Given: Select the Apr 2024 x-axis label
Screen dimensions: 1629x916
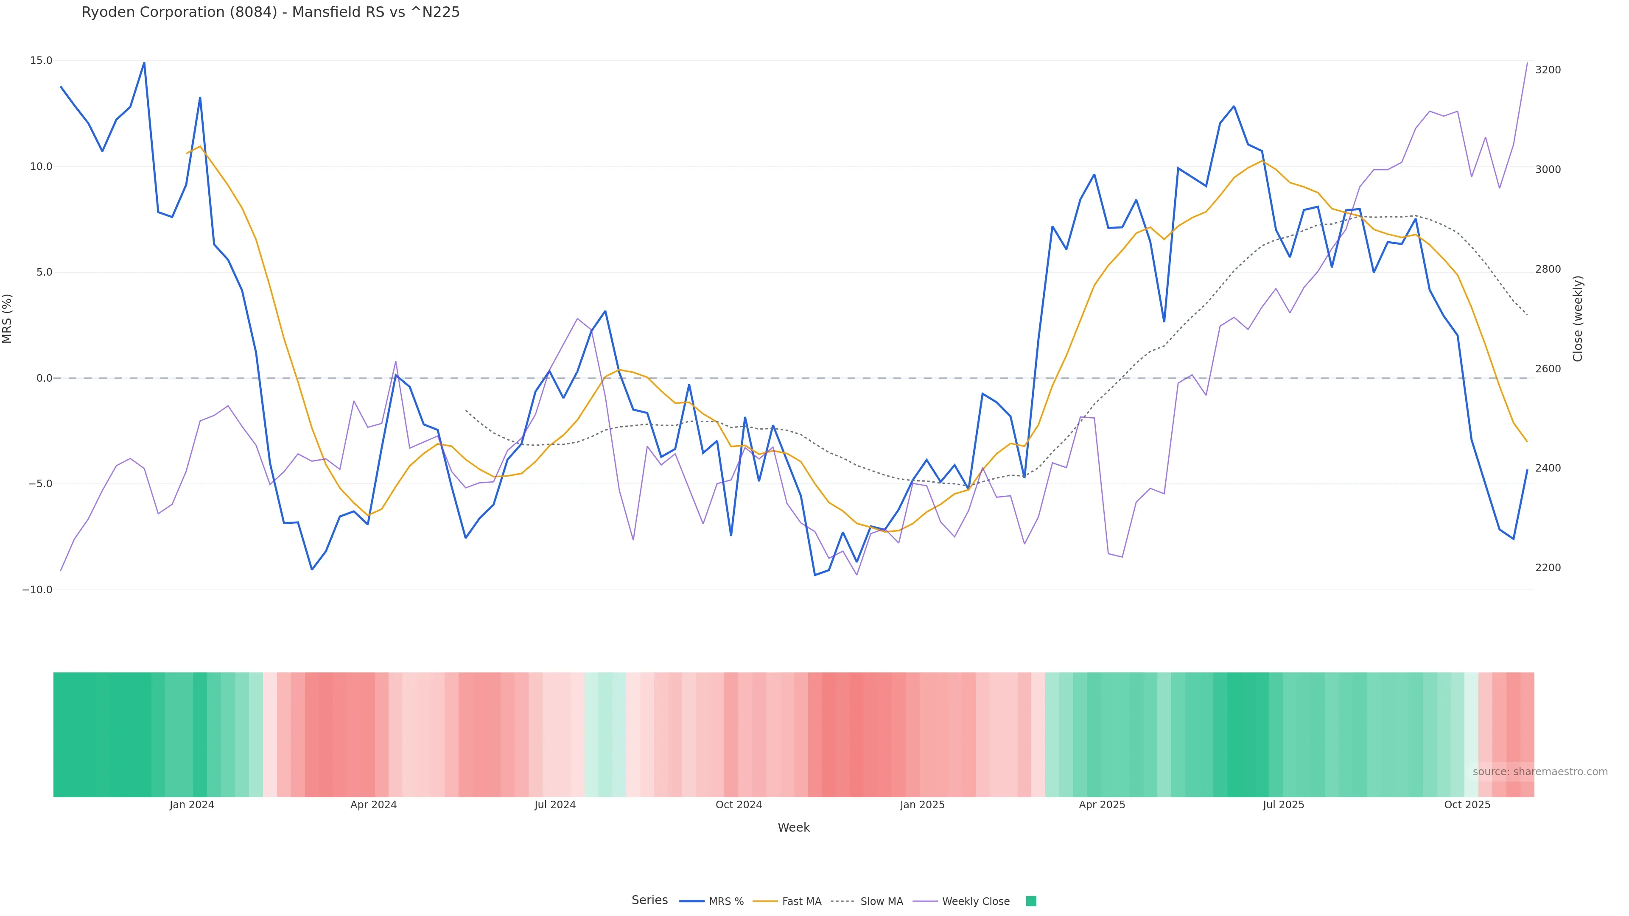Looking at the screenshot, I should pyautogui.click(x=373, y=805).
